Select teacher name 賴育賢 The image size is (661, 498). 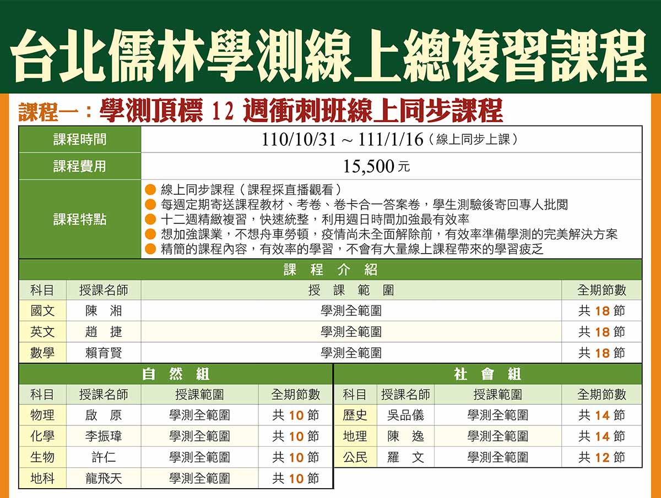pyautogui.click(x=104, y=353)
